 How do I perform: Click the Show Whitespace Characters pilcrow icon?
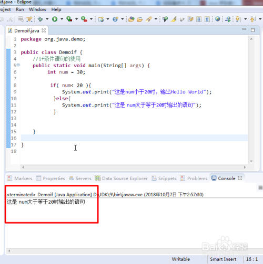point(207,19)
